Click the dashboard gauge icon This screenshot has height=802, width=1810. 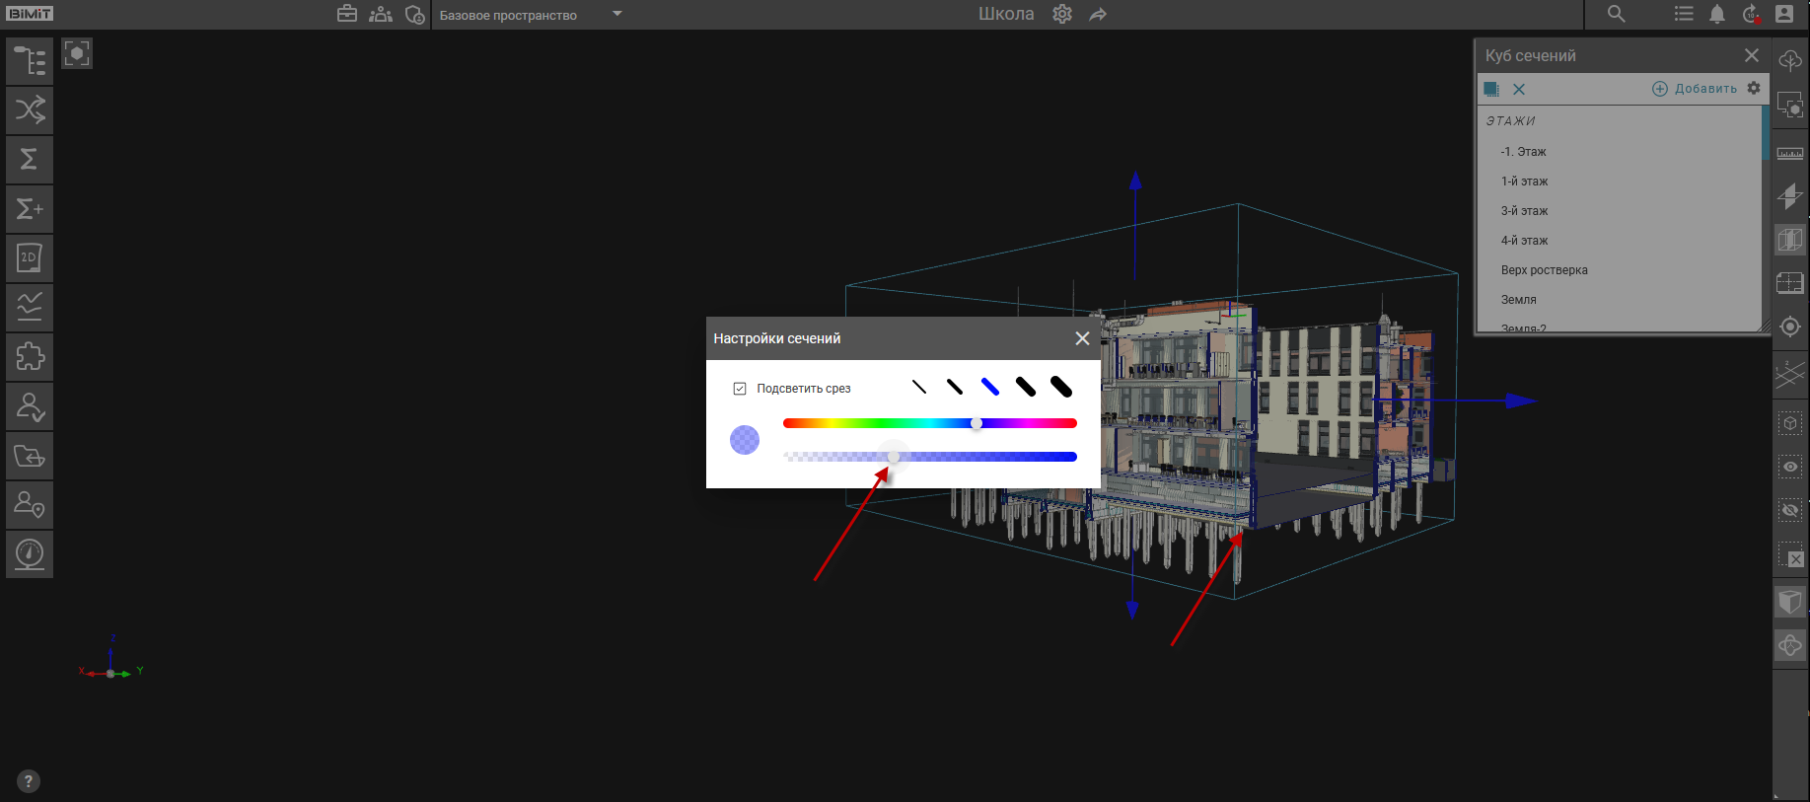(30, 553)
